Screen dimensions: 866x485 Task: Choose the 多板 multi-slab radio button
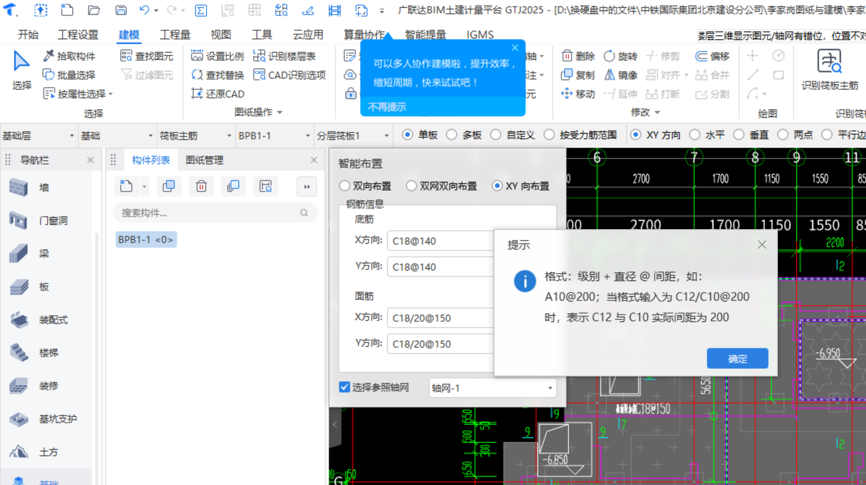pyautogui.click(x=452, y=135)
